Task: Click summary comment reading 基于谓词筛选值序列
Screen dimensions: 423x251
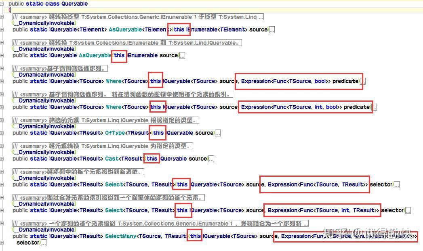Action: [x=81, y=68]
